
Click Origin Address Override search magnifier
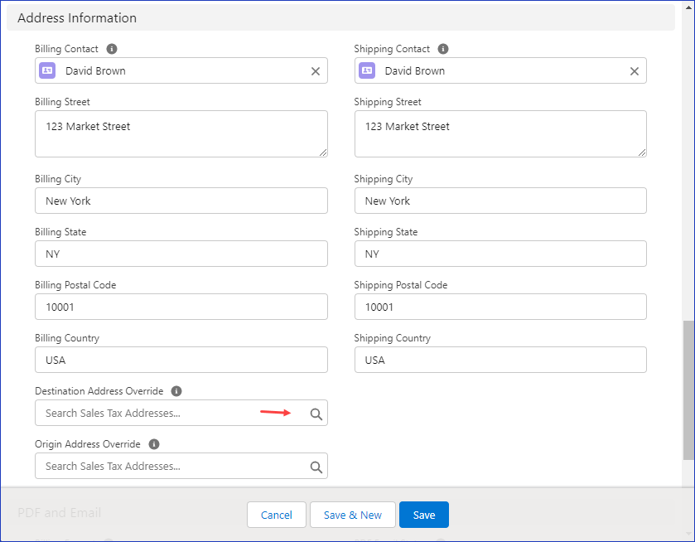point(316,467)
